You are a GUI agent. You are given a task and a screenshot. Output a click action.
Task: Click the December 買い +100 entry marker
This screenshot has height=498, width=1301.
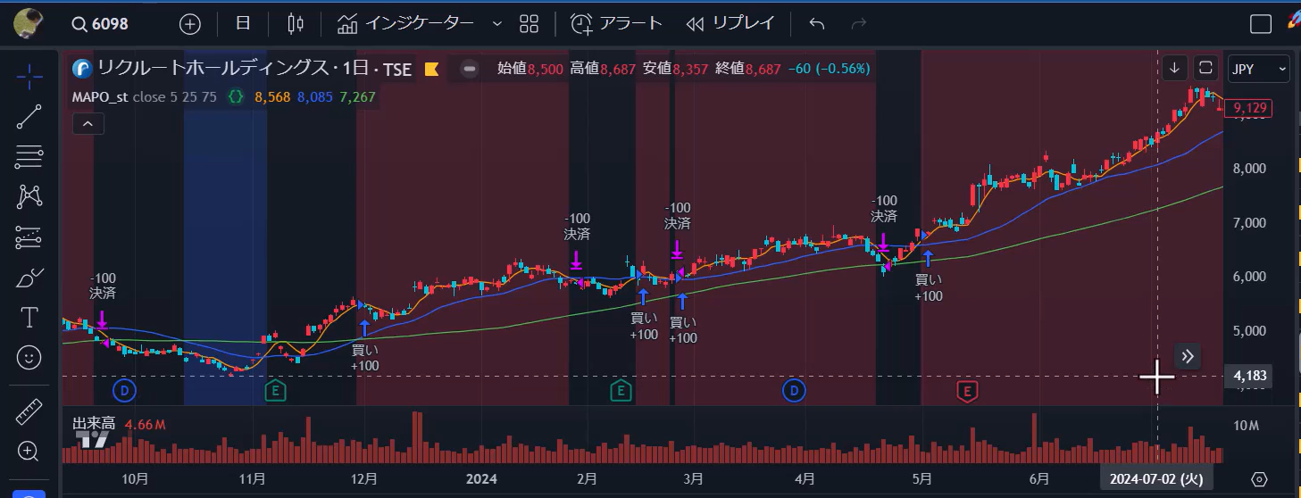[x=364, y=346]
